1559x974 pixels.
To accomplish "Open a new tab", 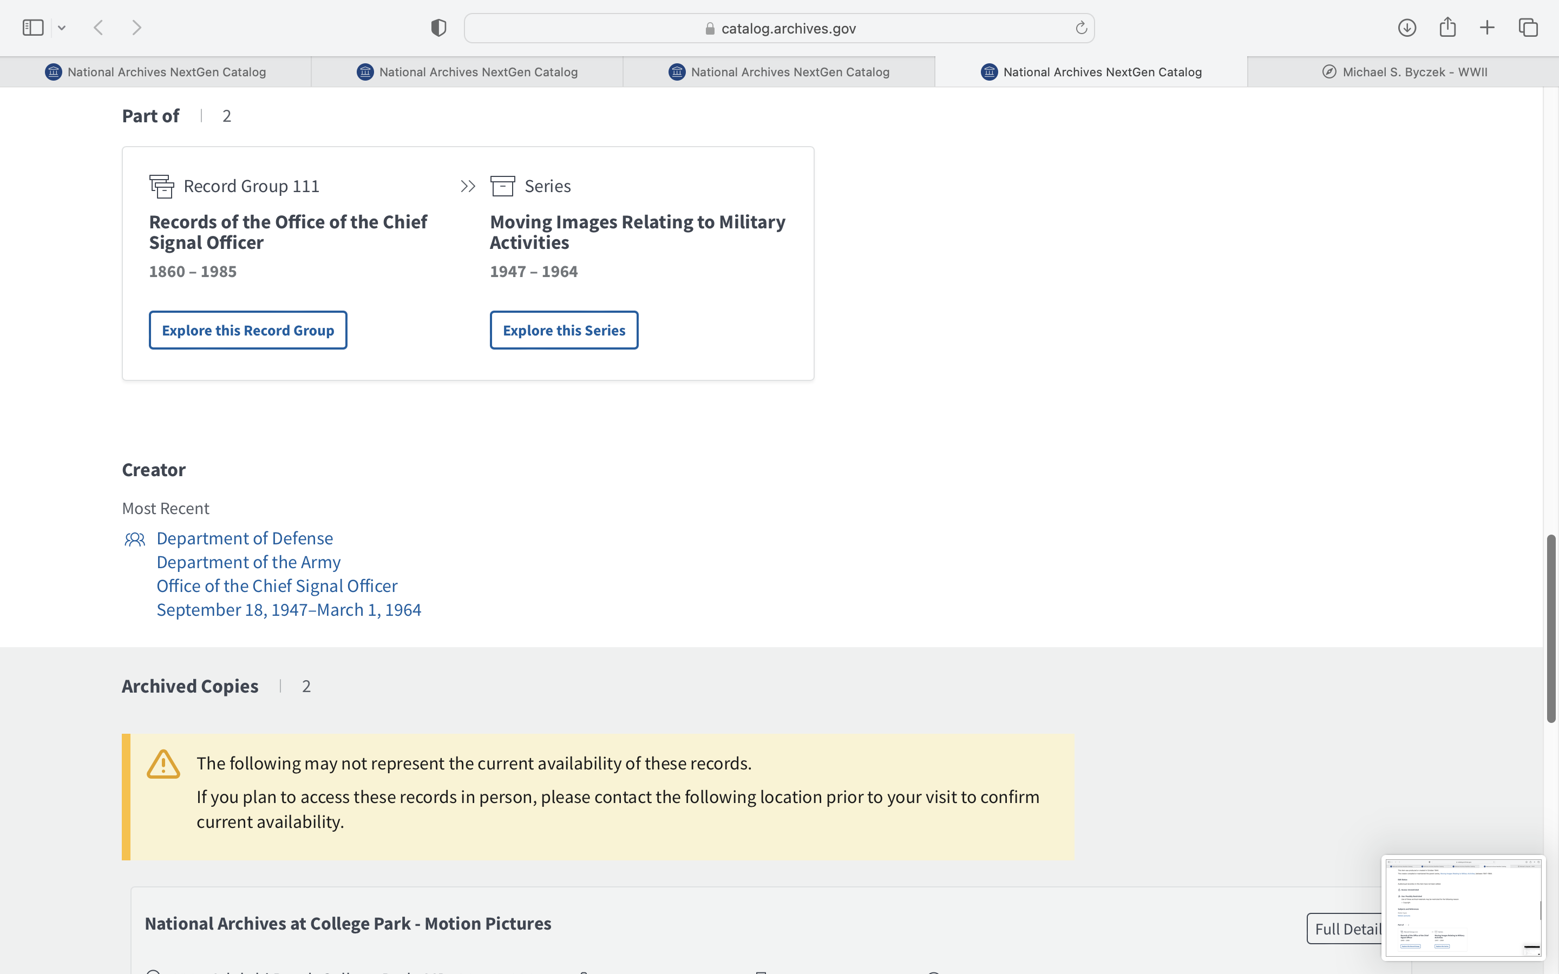I will click(1487, 28).
